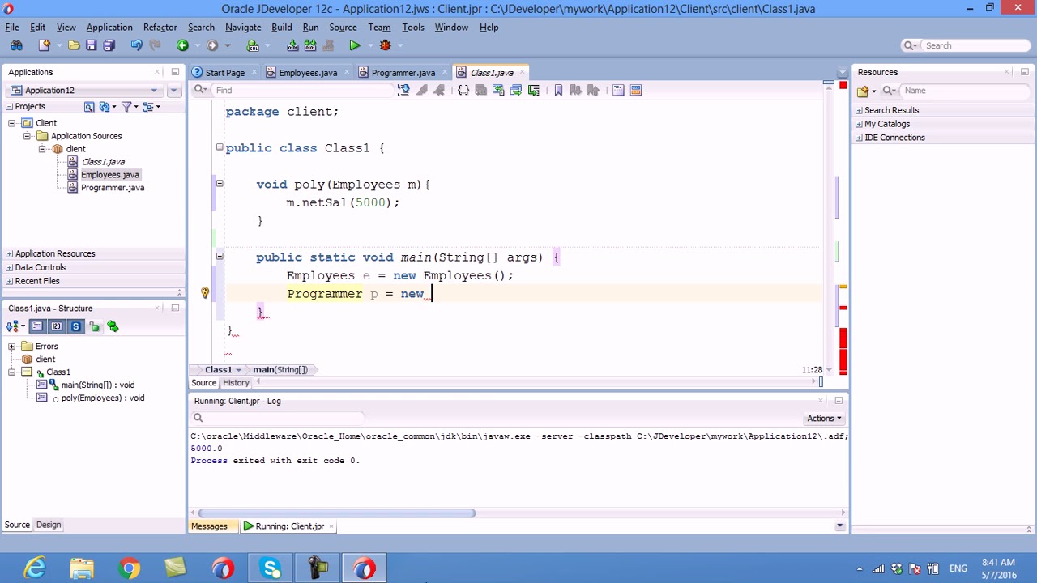
Task: Click the find-next down arrow icon beside Find field
Action: (x=403, y=90)
